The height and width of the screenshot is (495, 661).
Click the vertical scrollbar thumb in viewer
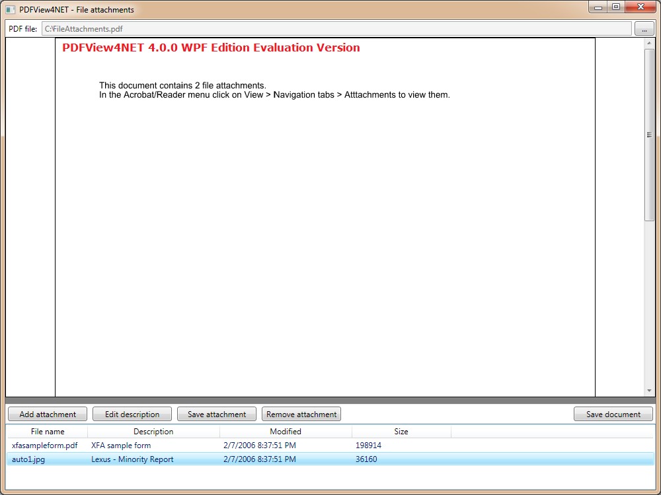(649, 135)
